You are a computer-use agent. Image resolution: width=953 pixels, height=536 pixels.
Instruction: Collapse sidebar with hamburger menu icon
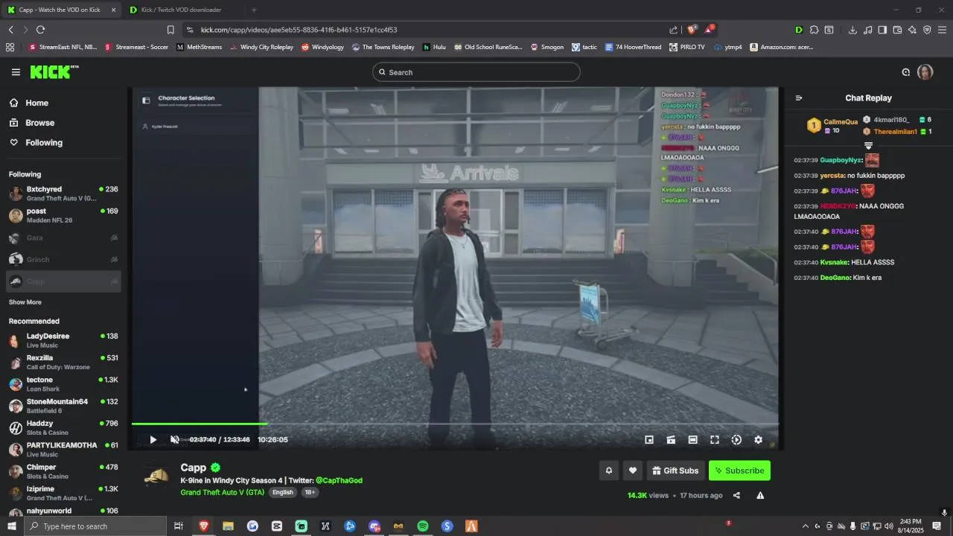pos(16,72)
